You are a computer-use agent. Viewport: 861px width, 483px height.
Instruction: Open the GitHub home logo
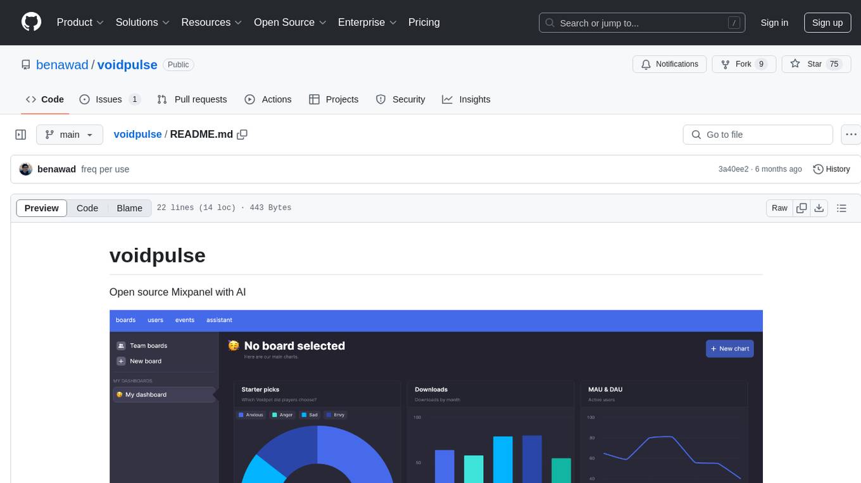(x=31, y=22)
